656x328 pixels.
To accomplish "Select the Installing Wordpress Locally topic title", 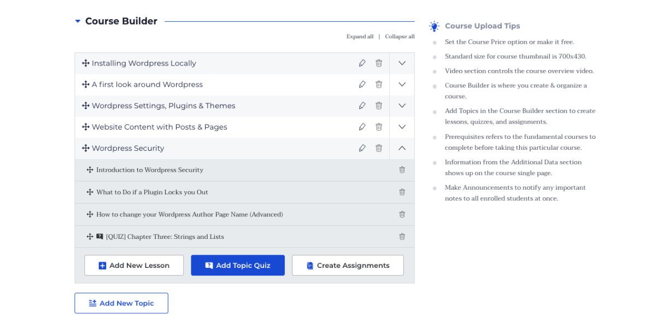I will coord(144,63).
